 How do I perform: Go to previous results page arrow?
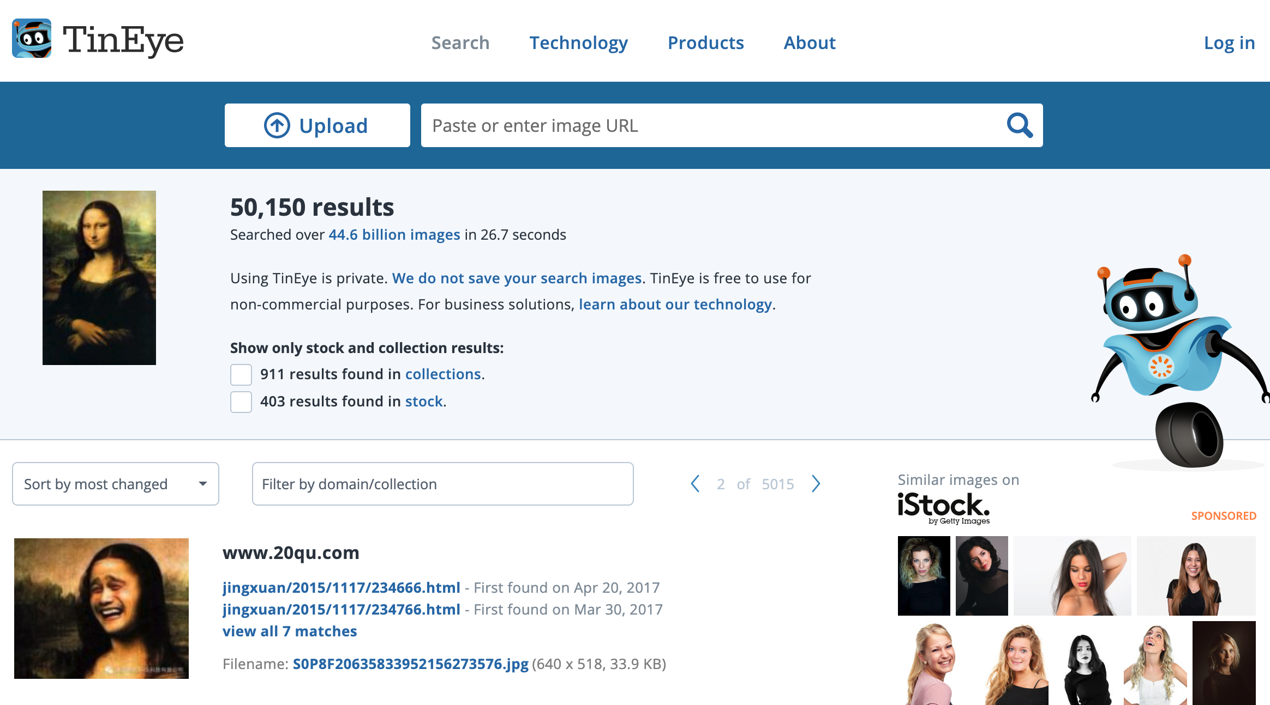coord(695,484)
